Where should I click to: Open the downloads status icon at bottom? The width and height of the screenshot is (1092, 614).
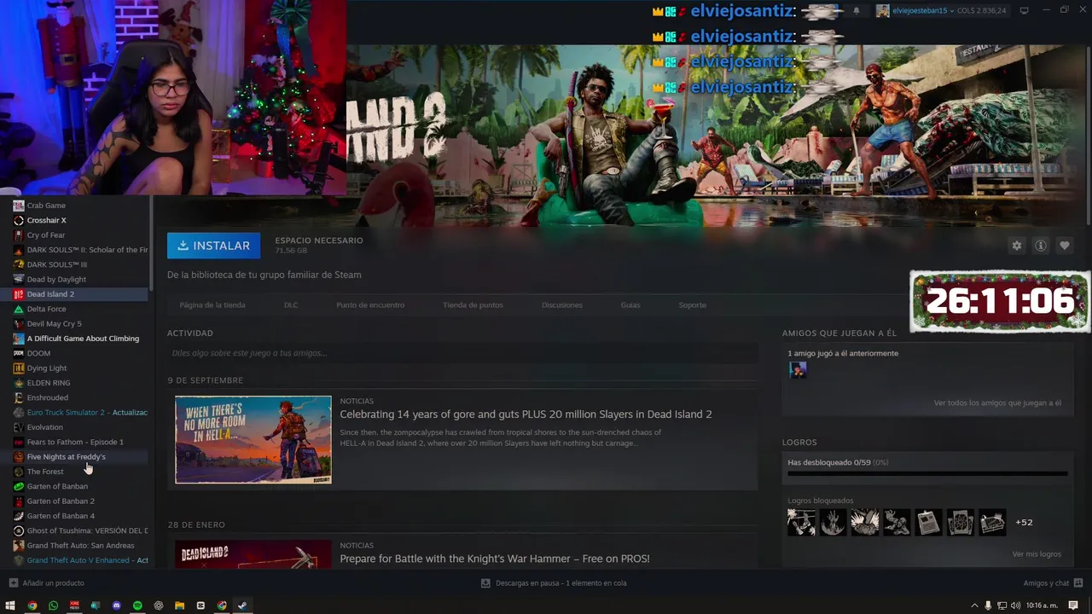(485, 583)
